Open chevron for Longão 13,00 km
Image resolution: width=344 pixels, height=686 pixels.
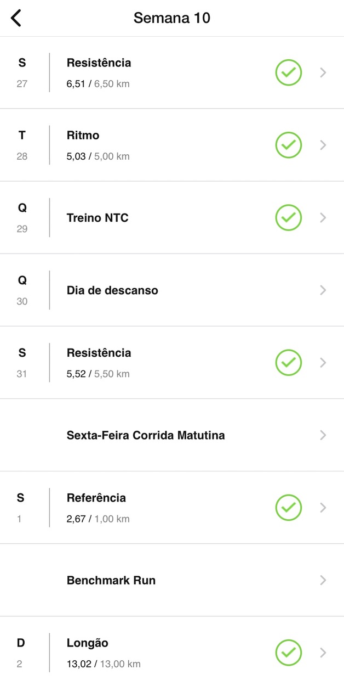click(x=323, y=652)
